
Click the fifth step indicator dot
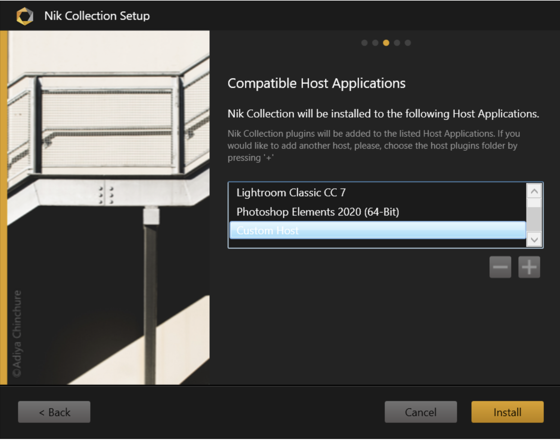pos(408,43)
